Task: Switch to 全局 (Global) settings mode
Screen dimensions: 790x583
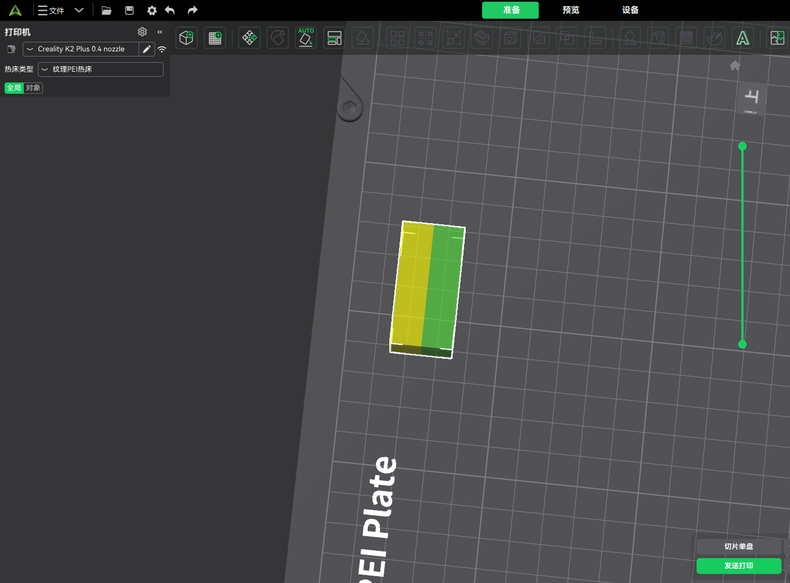Action: point(14,88)
